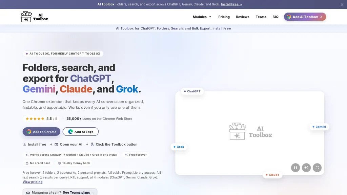Image resolution: width=347 pixels, height=195 pixels.
Task: Click the team people icon near Managing a team
Action: (28, 193)
